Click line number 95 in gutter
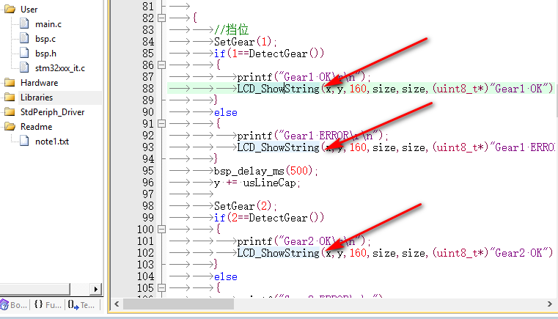Image resolution: width=558 pixels, height=319 pixels. coord(148,171)
